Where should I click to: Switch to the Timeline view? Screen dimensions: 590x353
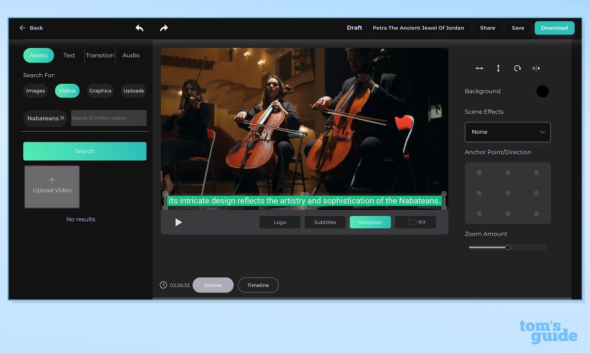click(258, 285)
